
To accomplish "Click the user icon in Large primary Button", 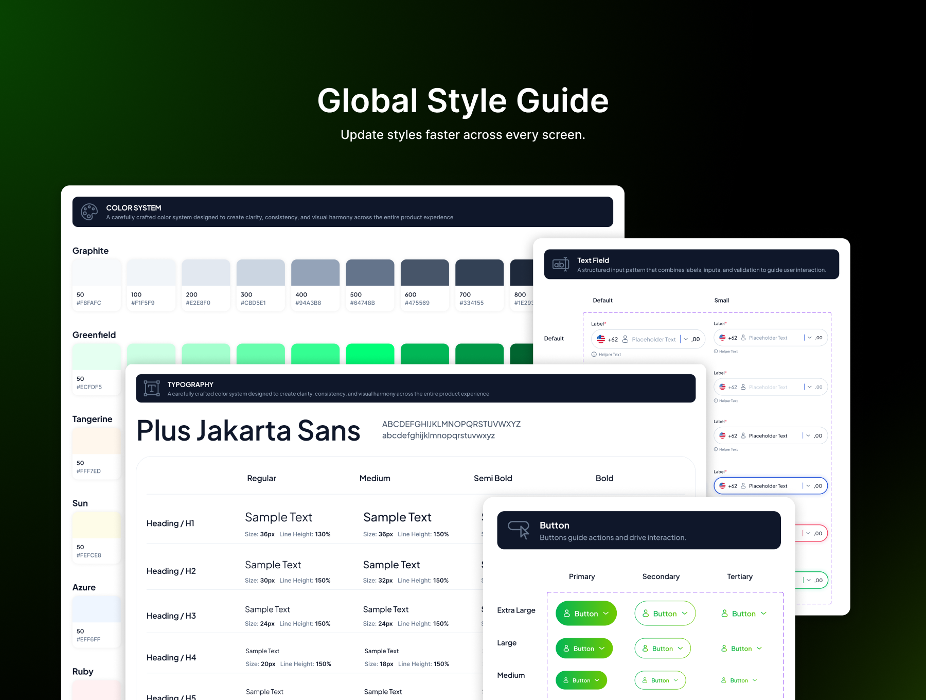I will click(x=566, y=649).
